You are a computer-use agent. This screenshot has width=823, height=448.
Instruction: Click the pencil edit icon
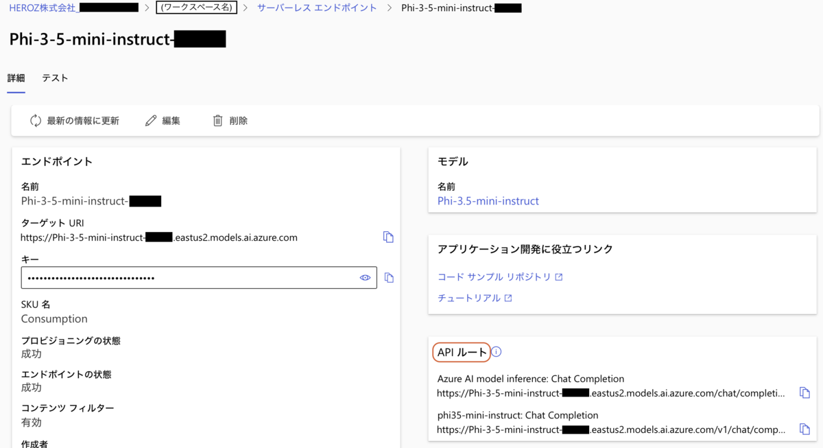[x=151, y=121]
